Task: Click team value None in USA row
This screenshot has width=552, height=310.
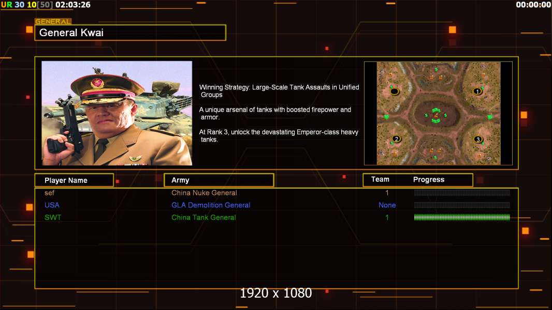Action: 387,205
